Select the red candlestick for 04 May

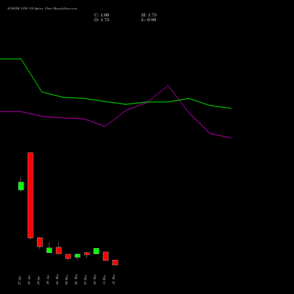59,250
